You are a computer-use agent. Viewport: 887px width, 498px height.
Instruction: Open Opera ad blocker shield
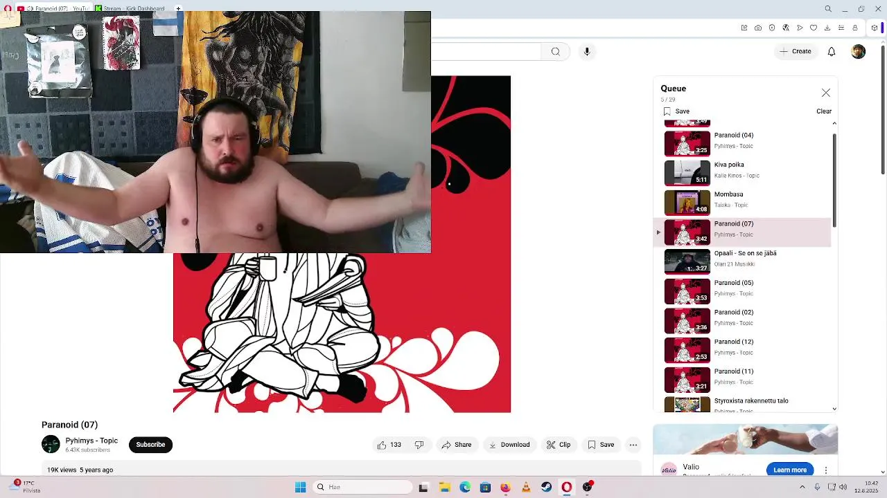click(x=772, y=28)
